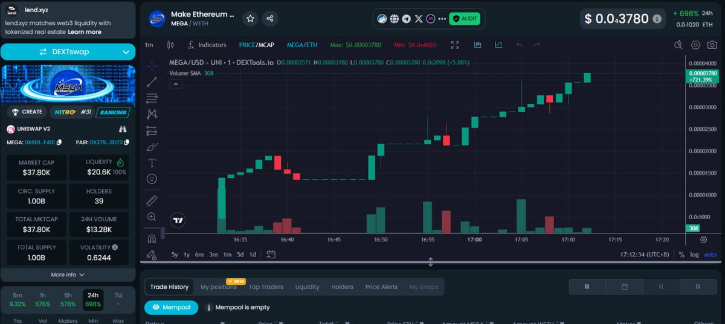Open volatility info icon
This screenshot has height=324, width=725.
115,247
